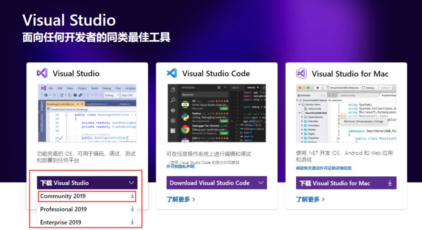This screenshot has width=422, height=230.
Task: Open the 阅读有关激活许可证的详细信息 link
Action: pyautogui.click(x=324, y=168)
